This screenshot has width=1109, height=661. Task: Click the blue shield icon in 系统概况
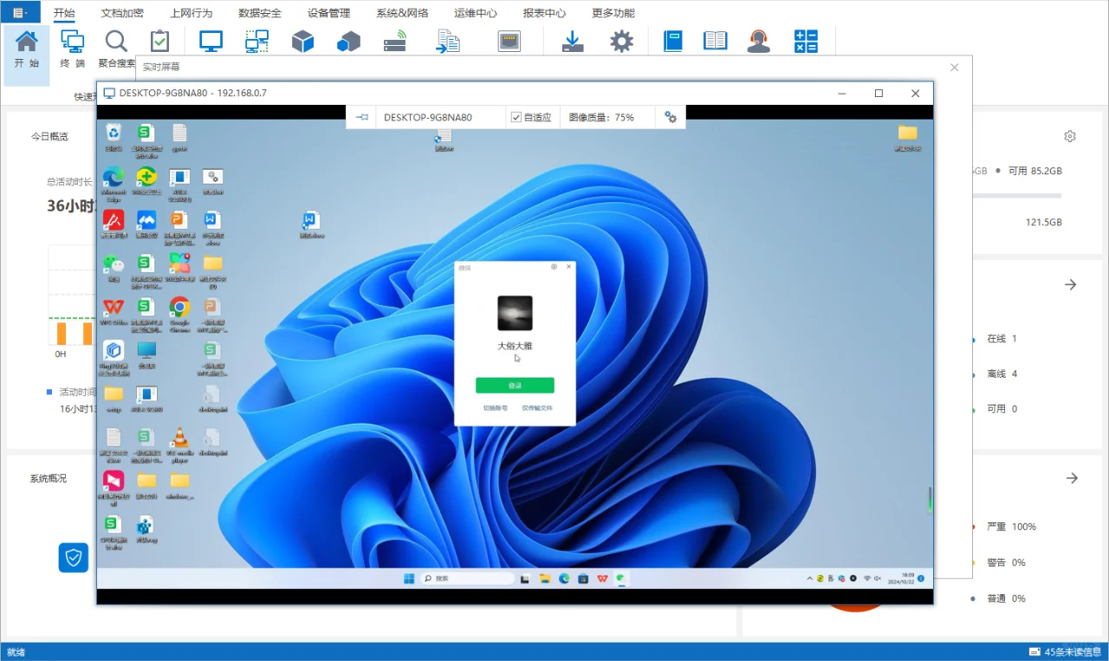[74, 558]
